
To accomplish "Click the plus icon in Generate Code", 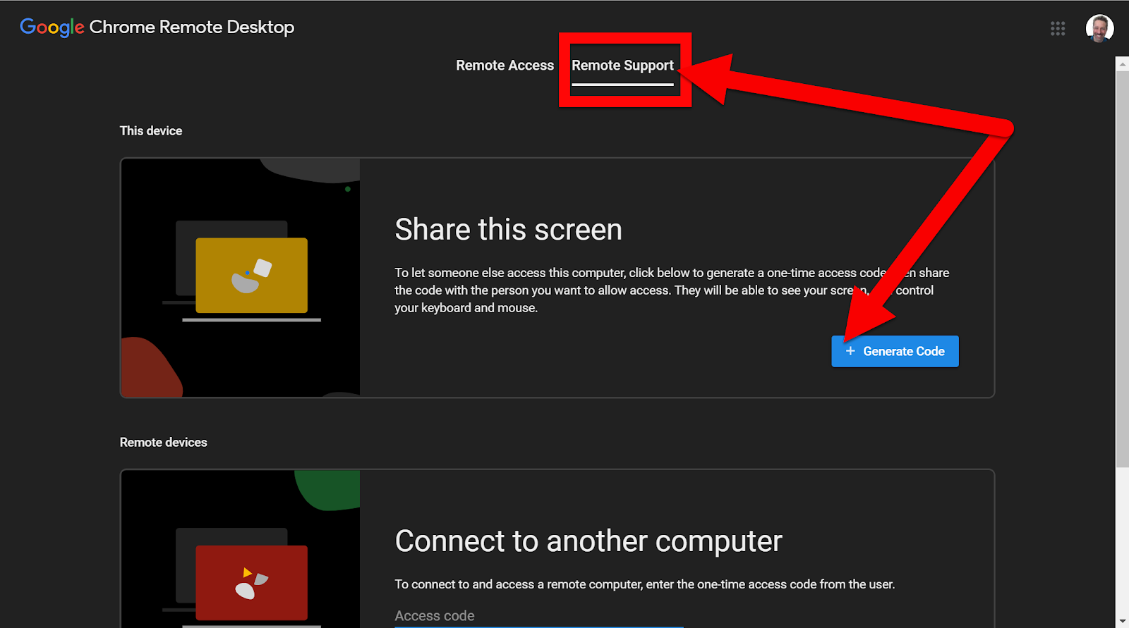I will tap(850, 351).
